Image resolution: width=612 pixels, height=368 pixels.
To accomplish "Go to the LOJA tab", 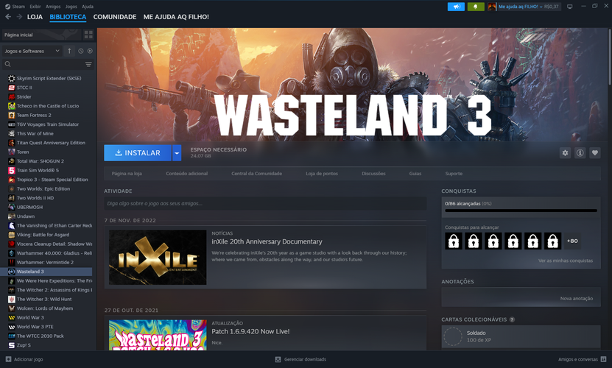I will pos(35,17).
